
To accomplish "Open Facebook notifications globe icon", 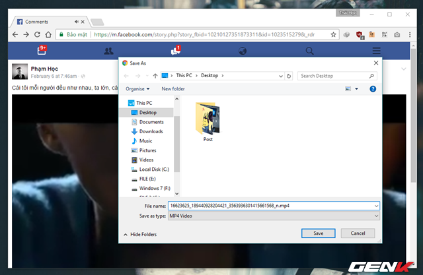I will tap(243, 51).
